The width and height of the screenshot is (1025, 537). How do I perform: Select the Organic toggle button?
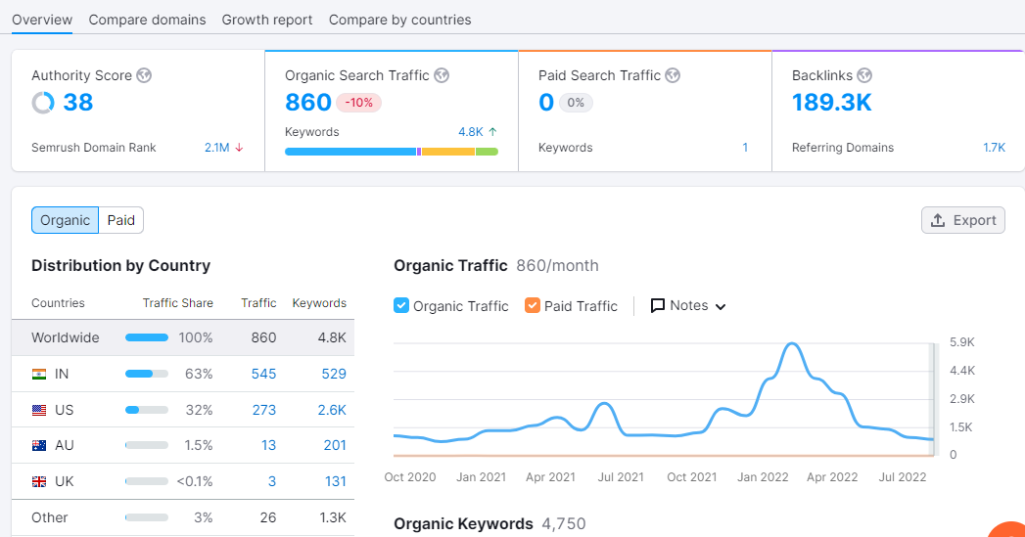coord(65,220)
